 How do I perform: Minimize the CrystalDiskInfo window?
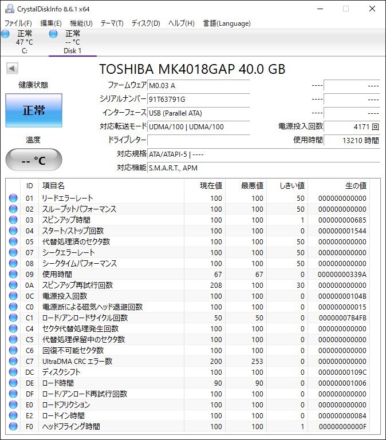pyautogui.click(x=320, y=9)
